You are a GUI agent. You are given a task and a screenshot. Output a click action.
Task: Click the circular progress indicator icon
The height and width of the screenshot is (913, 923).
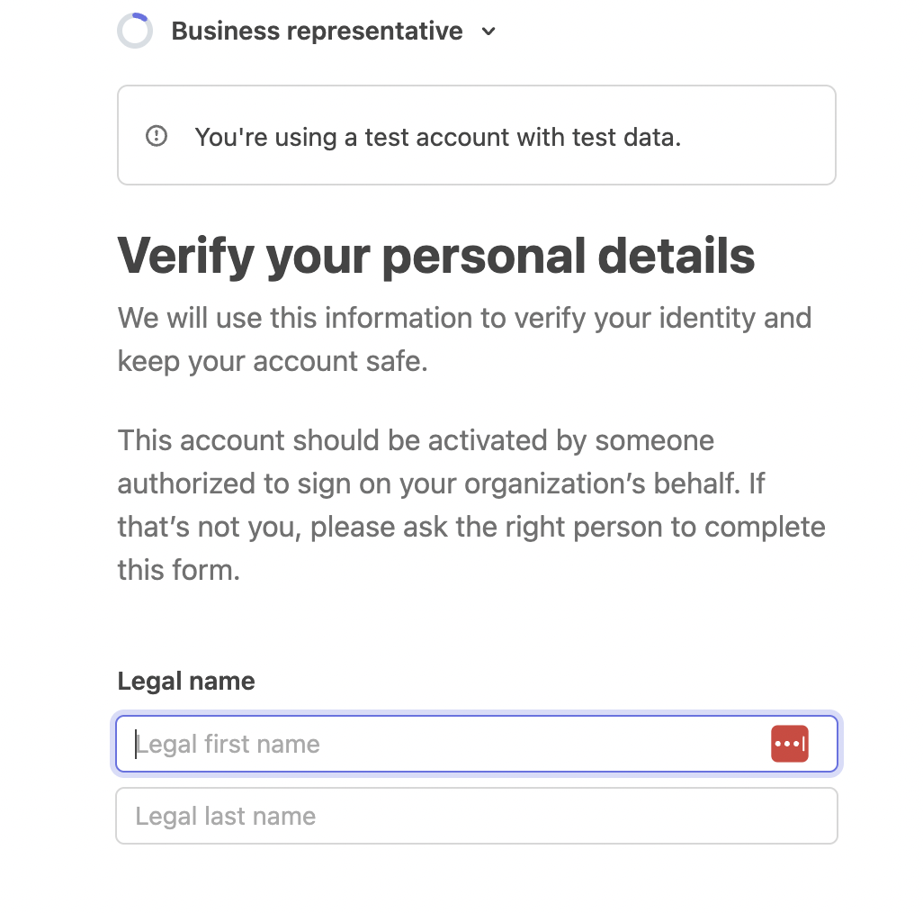(x=135, y=31)
